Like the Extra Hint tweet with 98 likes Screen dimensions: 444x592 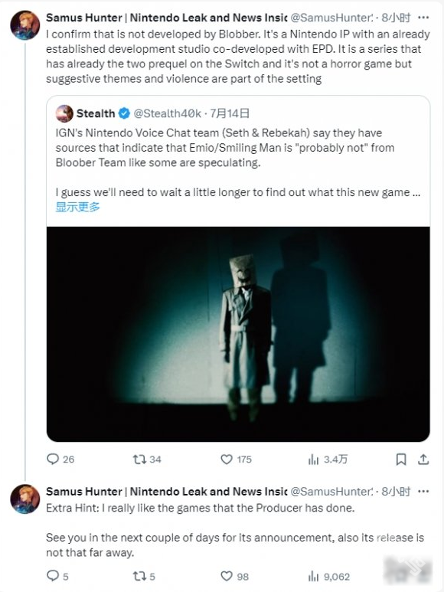pos(234,576)
